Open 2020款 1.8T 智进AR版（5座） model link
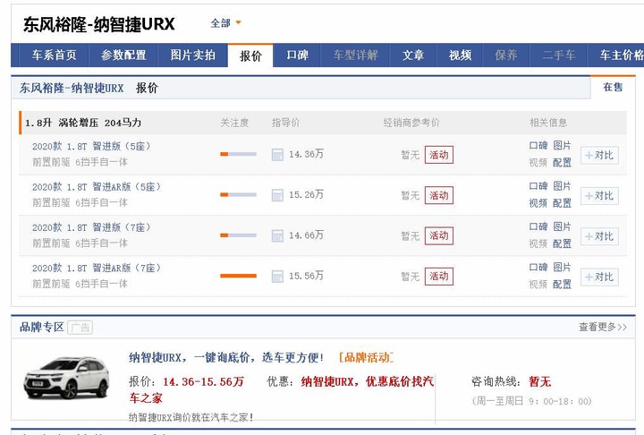 [x=97, y=187]
